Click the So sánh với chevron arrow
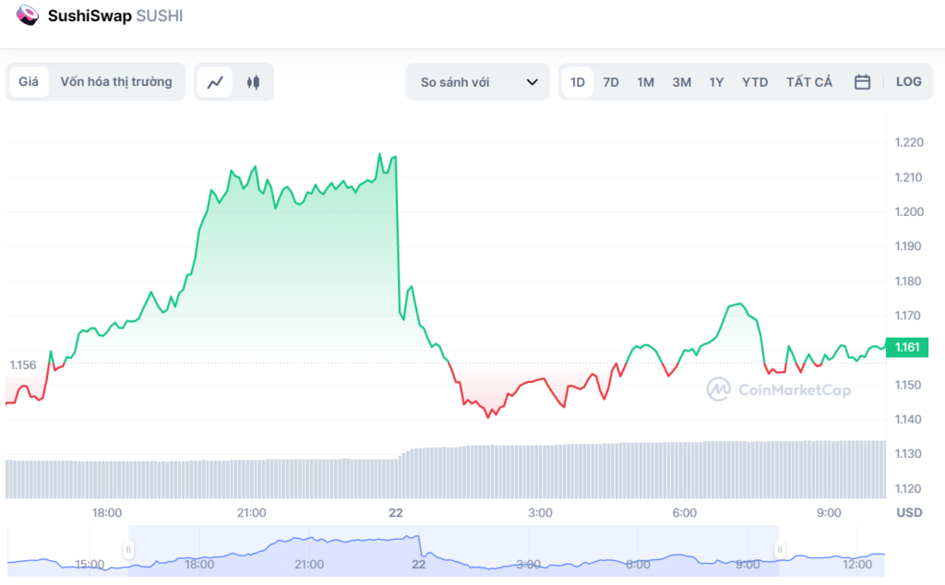 point(532,82)
